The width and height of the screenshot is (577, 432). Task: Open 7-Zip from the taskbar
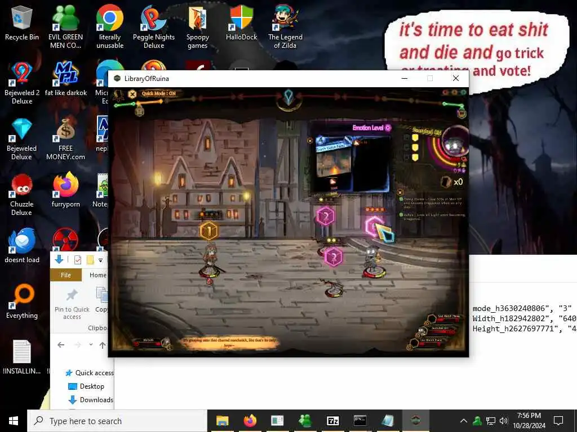[332, 421]
